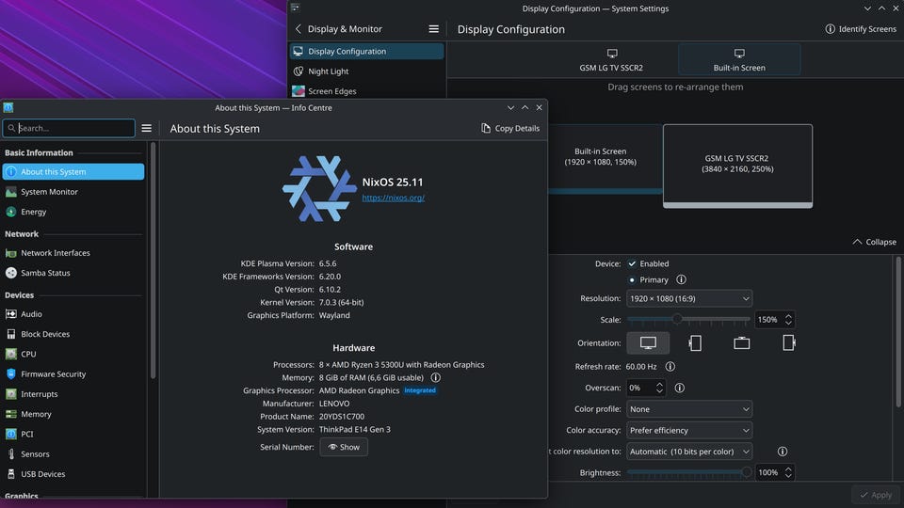Open Samba Status page

73,273
